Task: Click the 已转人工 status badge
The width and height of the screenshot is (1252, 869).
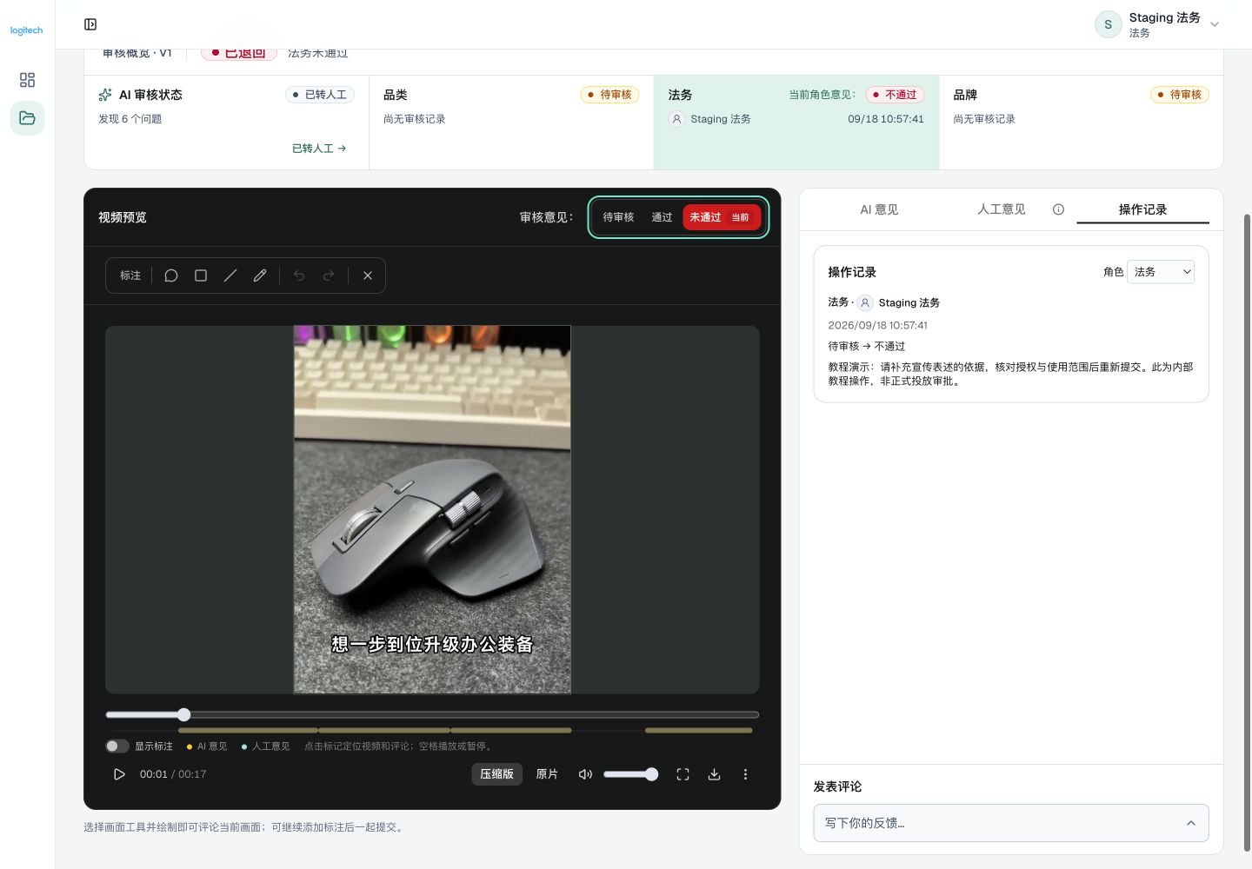Action: click(320, 95)
